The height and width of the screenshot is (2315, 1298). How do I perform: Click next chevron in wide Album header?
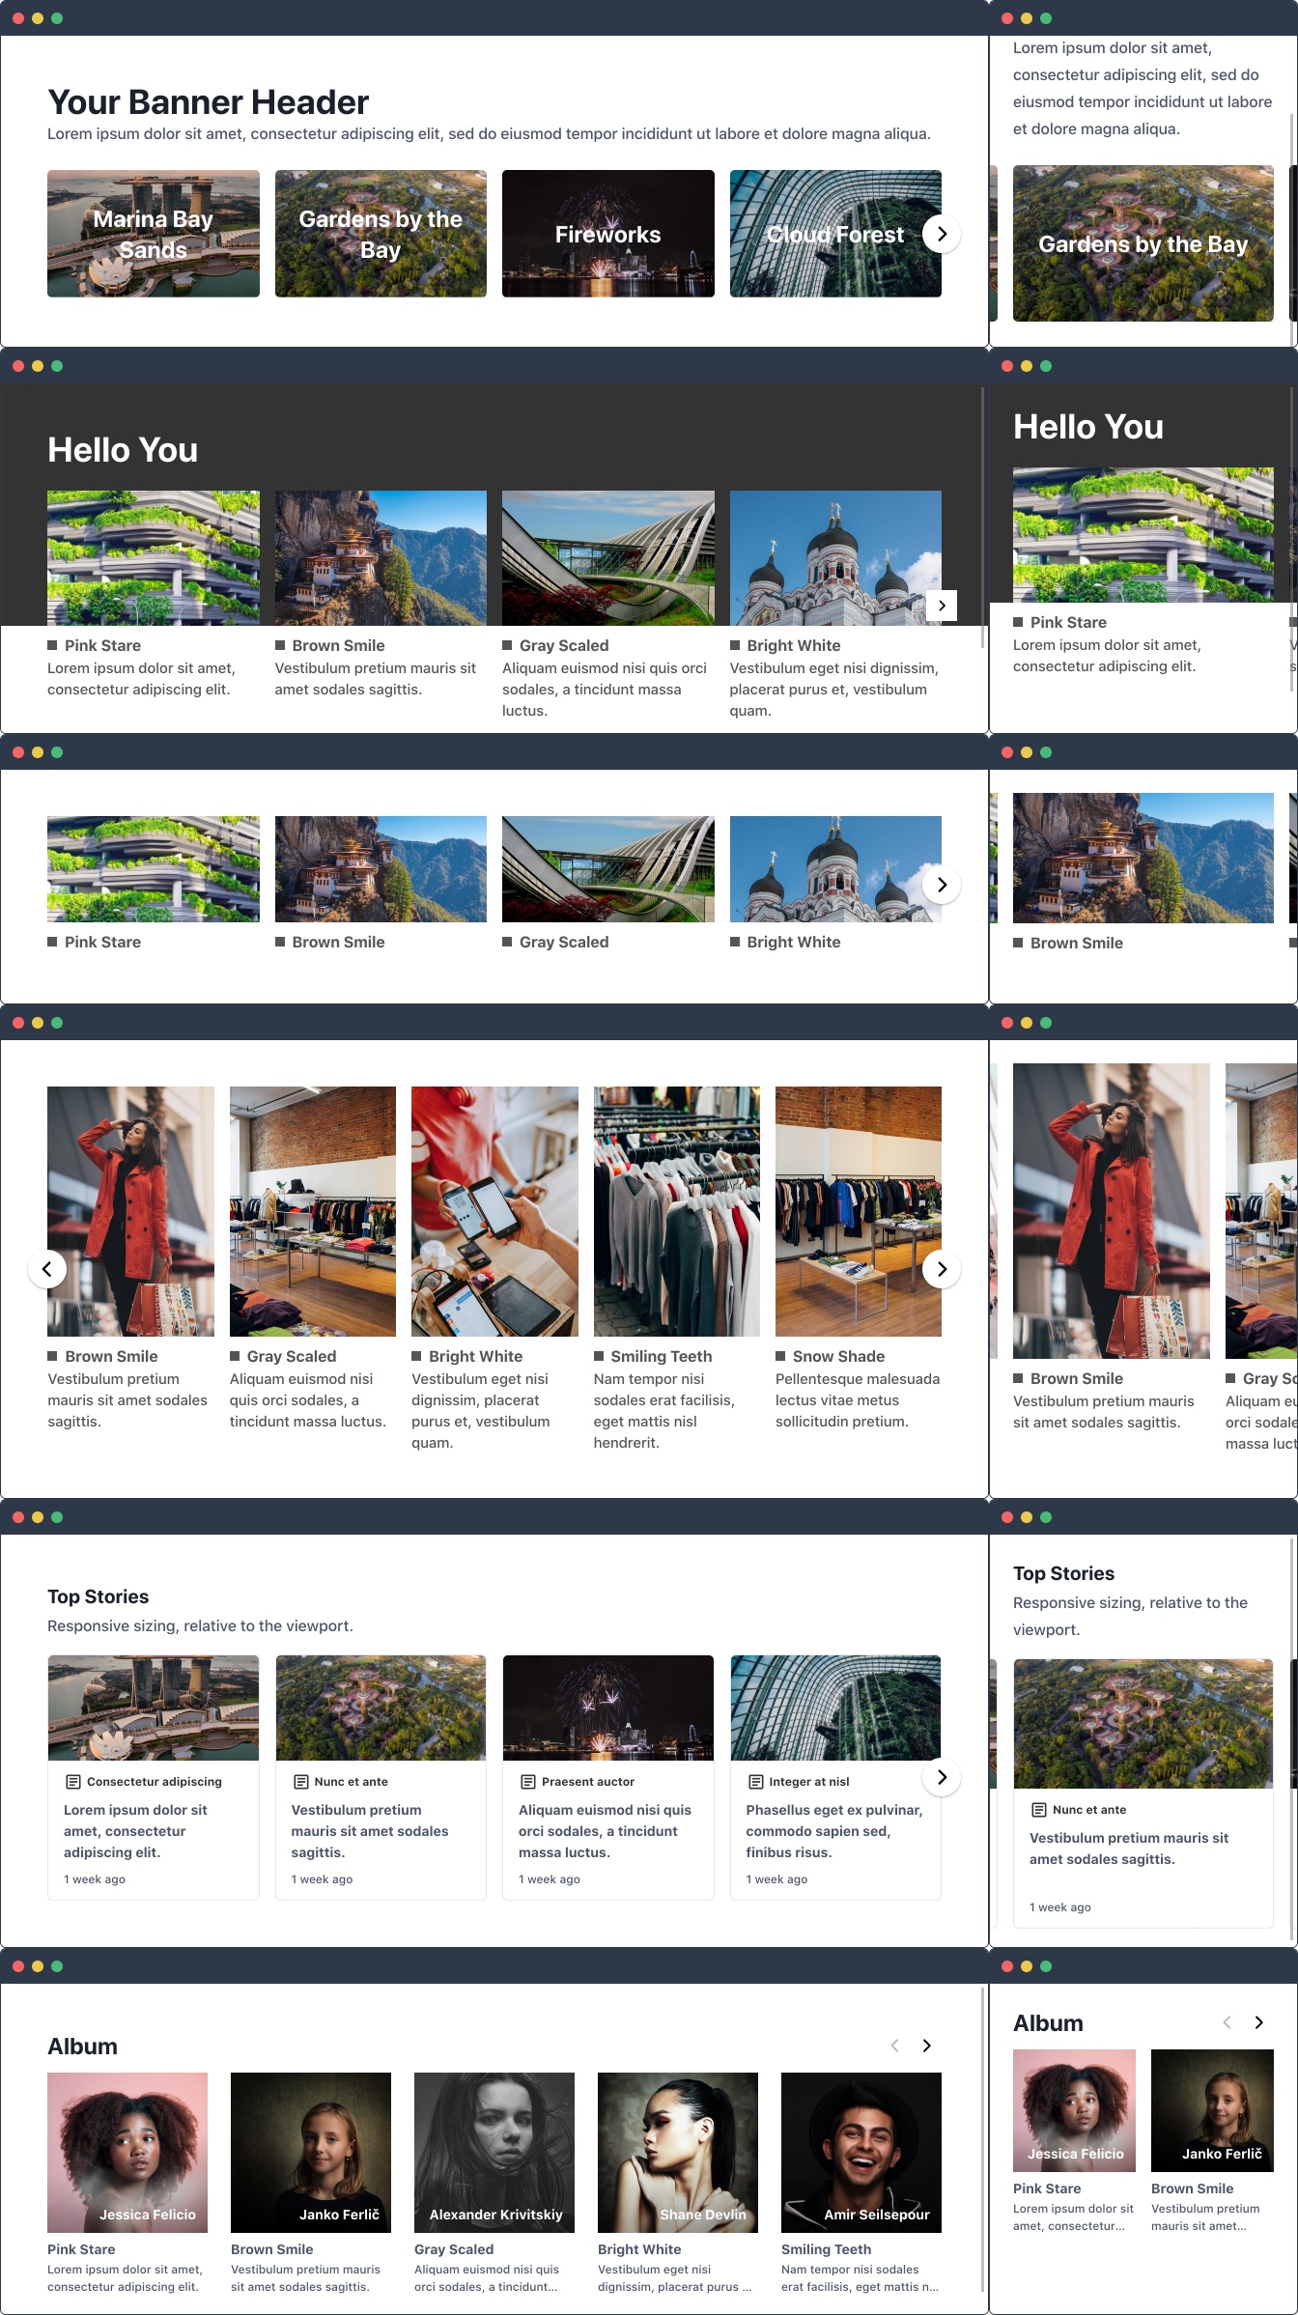coord(927,2046)
